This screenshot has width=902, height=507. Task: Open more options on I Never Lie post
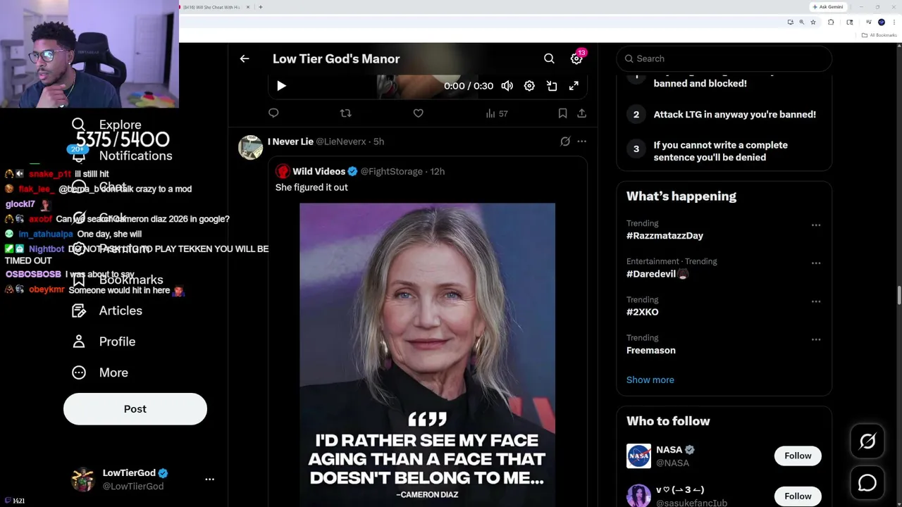(x=581, y=142)
